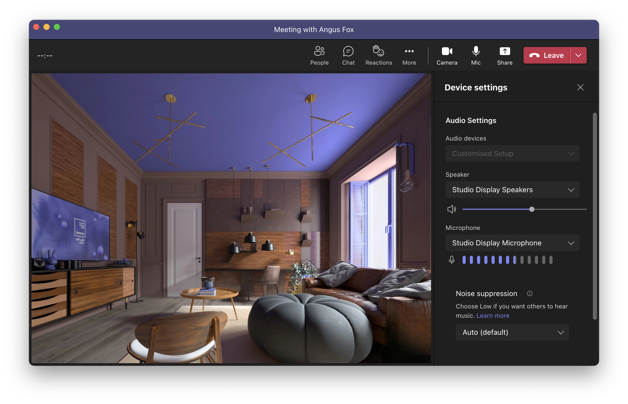Open the More actions menu
This screenshot has width=628, height=404.
[x=409, y=55]
